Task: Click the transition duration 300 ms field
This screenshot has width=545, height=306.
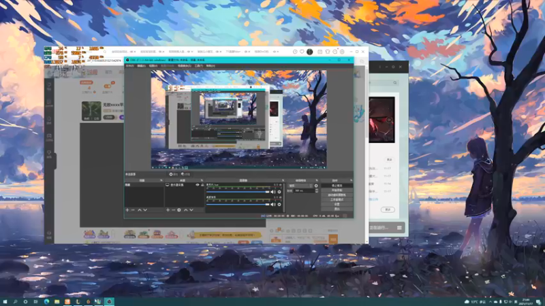Action: point(304,191)
